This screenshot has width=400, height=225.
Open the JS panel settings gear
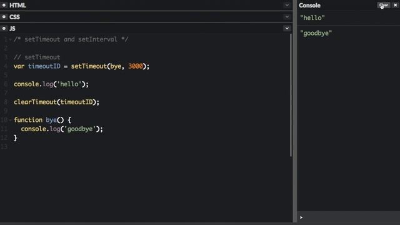click(x=4, y=28)
